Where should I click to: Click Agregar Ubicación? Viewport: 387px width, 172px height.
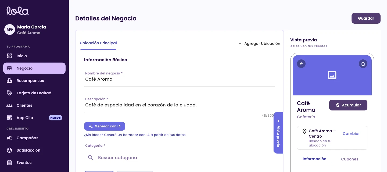[259, 44]
